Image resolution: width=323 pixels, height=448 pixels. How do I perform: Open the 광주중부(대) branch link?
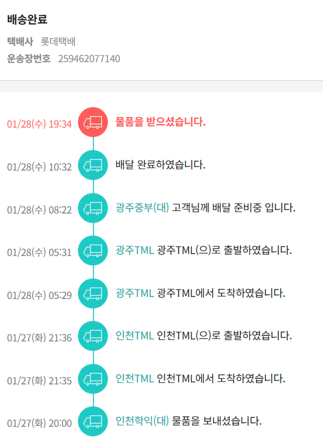[x=142, y=208]
